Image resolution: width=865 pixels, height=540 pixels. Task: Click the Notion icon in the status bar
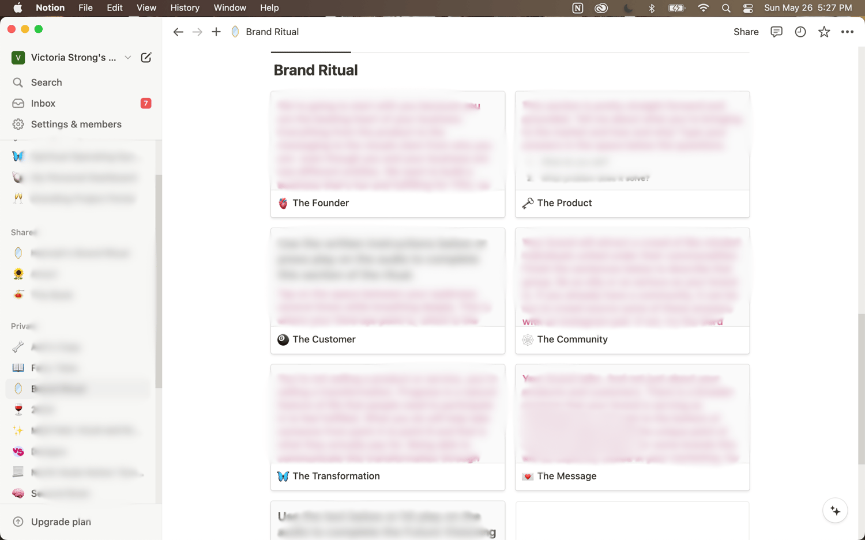pyautogui.click(x=577, y=8)
